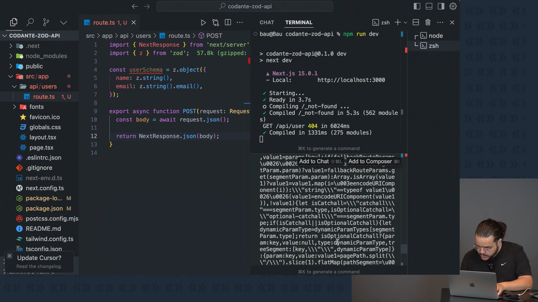Expand the fonts folder
Image resolution: width=538 pixels, height=302 pixels.
tap(36, 107)
